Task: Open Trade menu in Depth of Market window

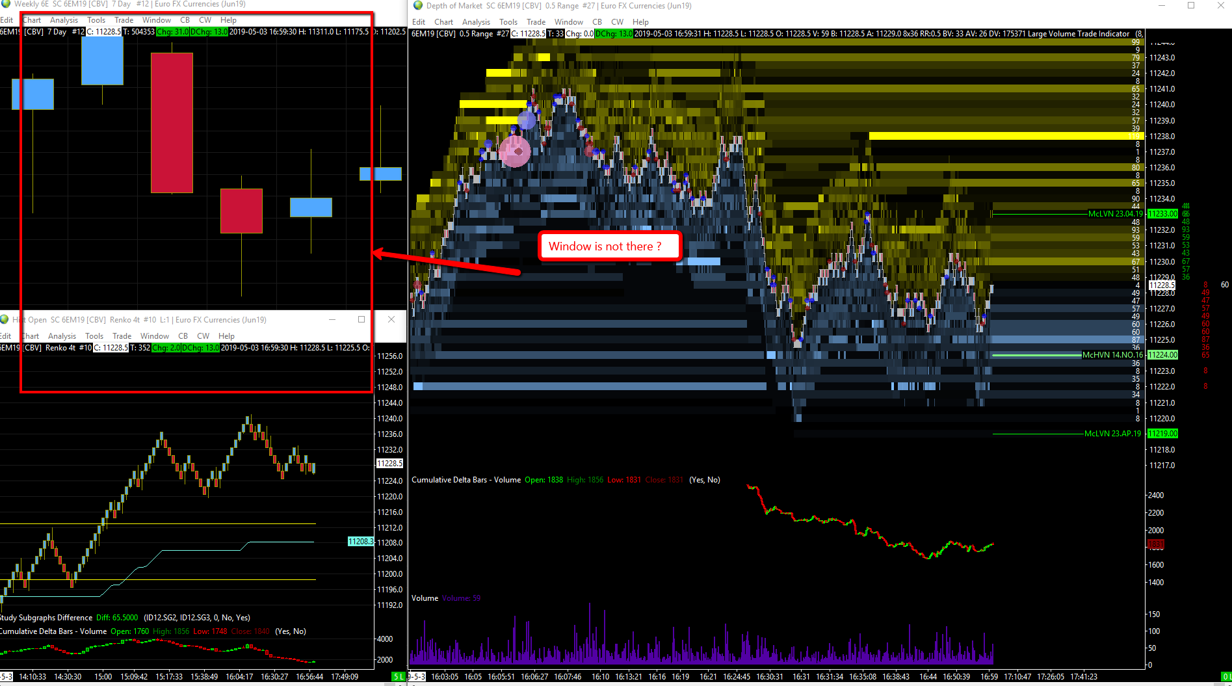Action: pos(536,22)
